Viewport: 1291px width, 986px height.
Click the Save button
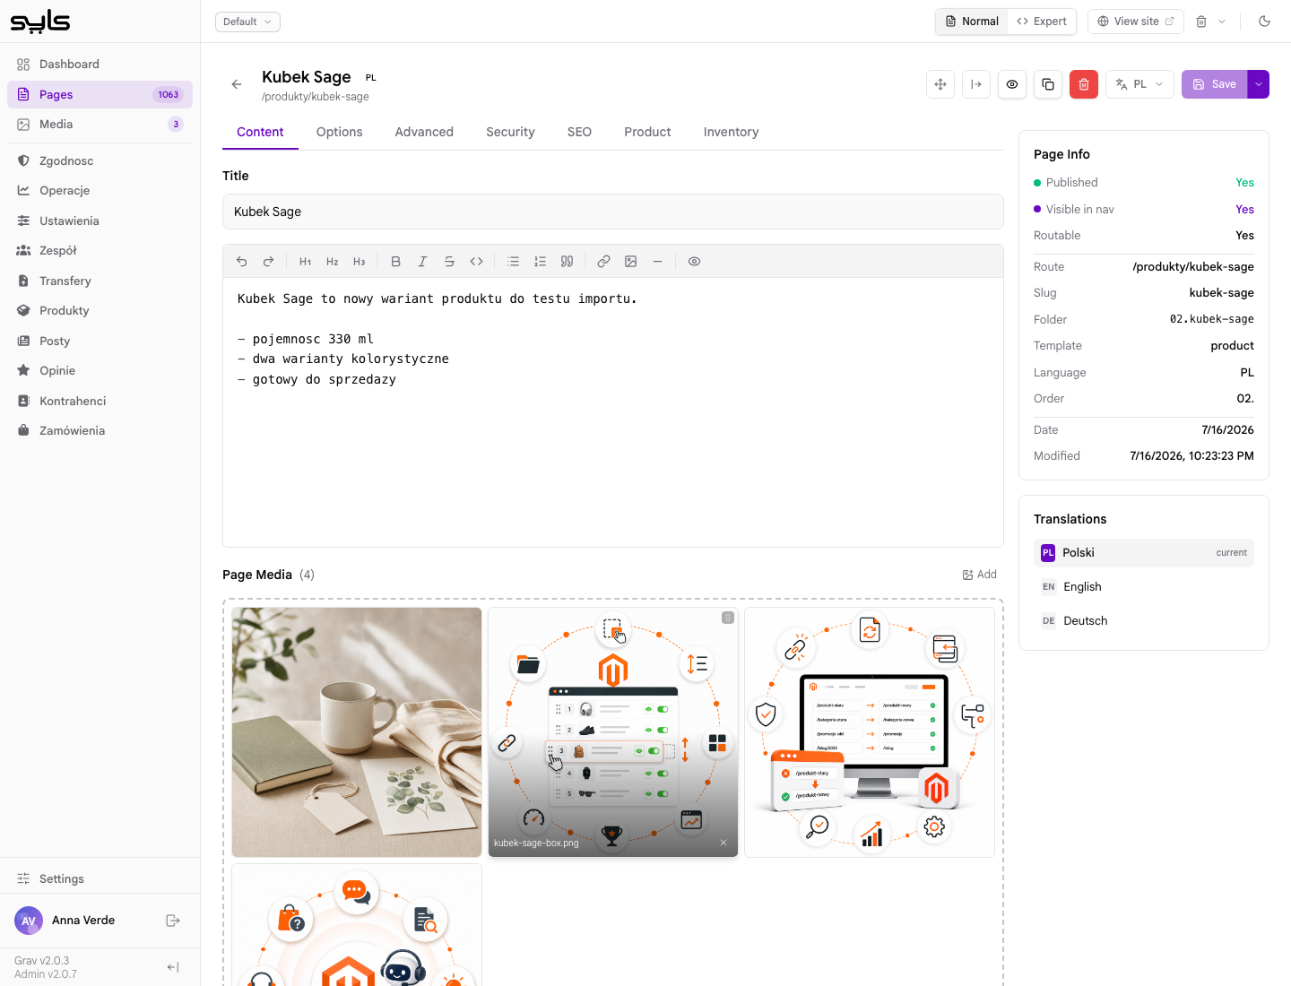coord(1214,84)
